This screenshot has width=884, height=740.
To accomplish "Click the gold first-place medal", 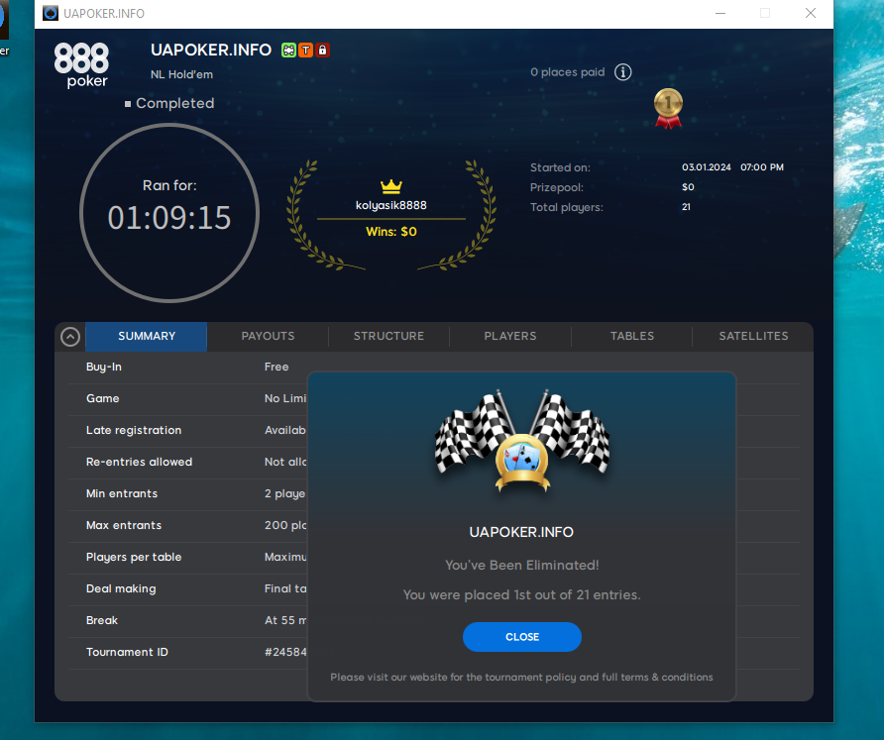I will point(668,108).
